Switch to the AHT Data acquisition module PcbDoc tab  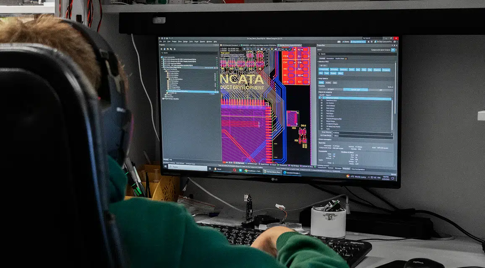(258, 45)
